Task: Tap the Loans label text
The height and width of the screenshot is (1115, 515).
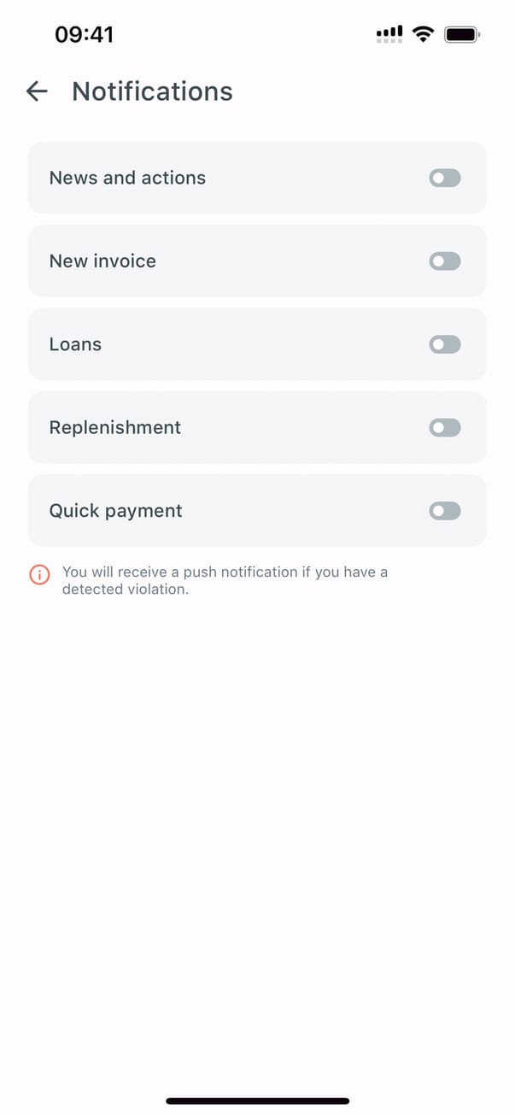Action: pyautogui.click(x=75, y=344)
